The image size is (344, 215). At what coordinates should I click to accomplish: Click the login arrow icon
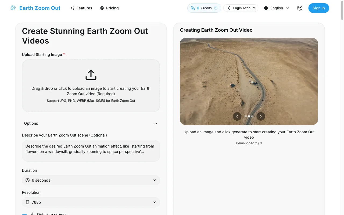pos(228,8)
